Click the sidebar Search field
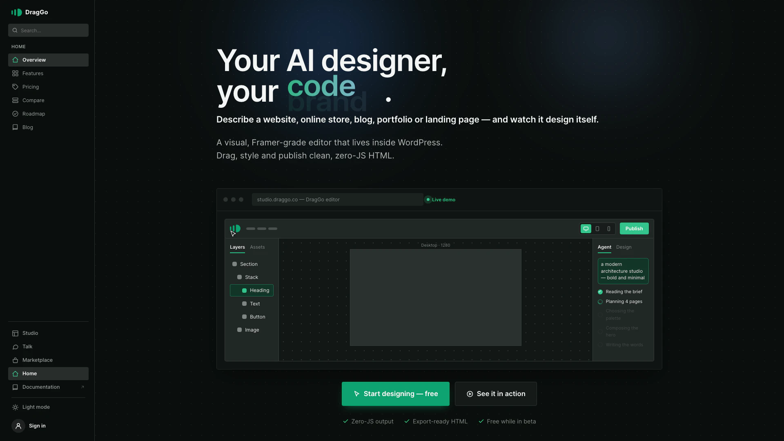Image resolution: width=784 pixels, height=441 pixels. click(48, 30)
